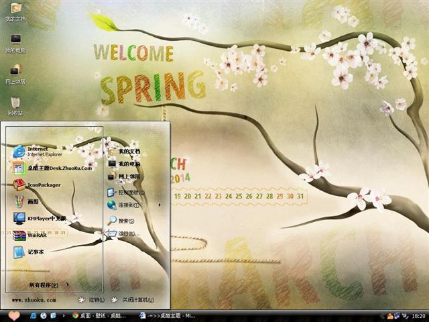Open 我的电脑 in start menu right column

click(125, 164)
